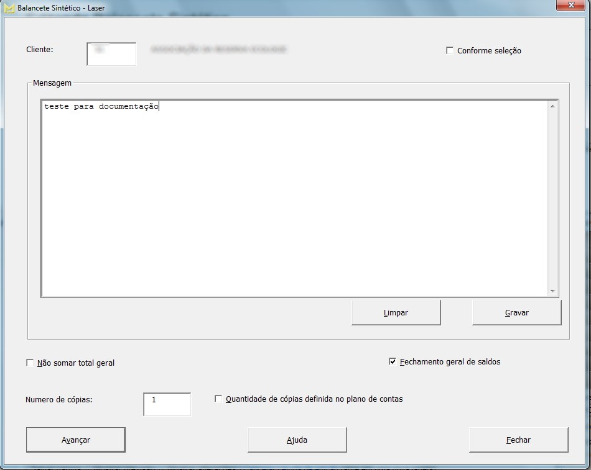Viewport: 591px width, 470px height.
Task: Proceed with the Avançar button
Action: click(76, 440)
